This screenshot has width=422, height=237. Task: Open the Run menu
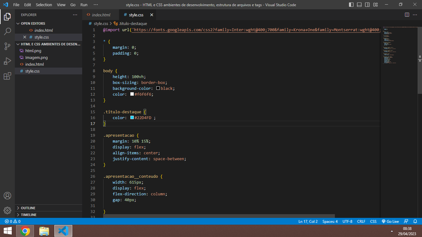point(84,5)
